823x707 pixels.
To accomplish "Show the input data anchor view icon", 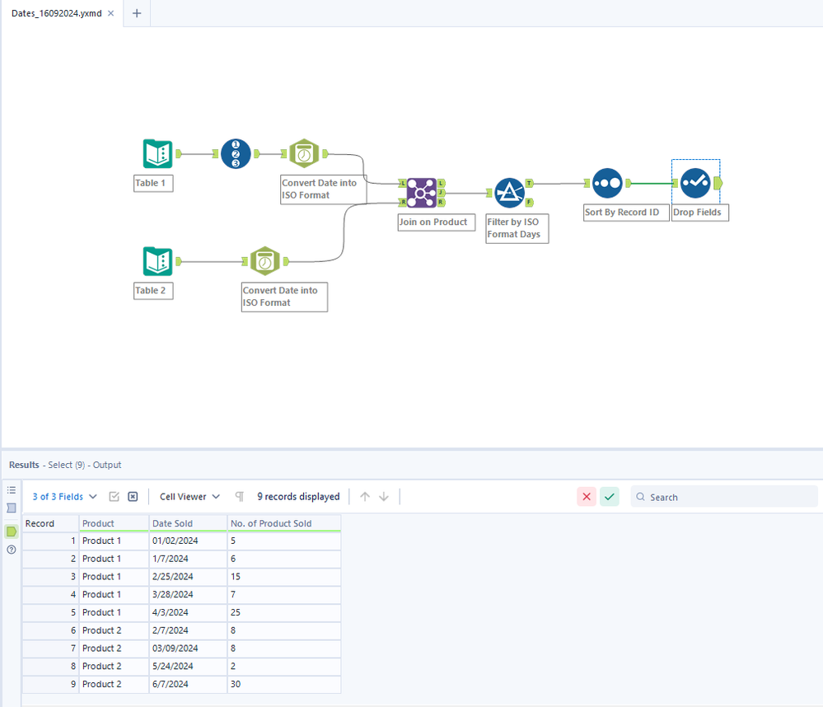I will coord(12,508).
